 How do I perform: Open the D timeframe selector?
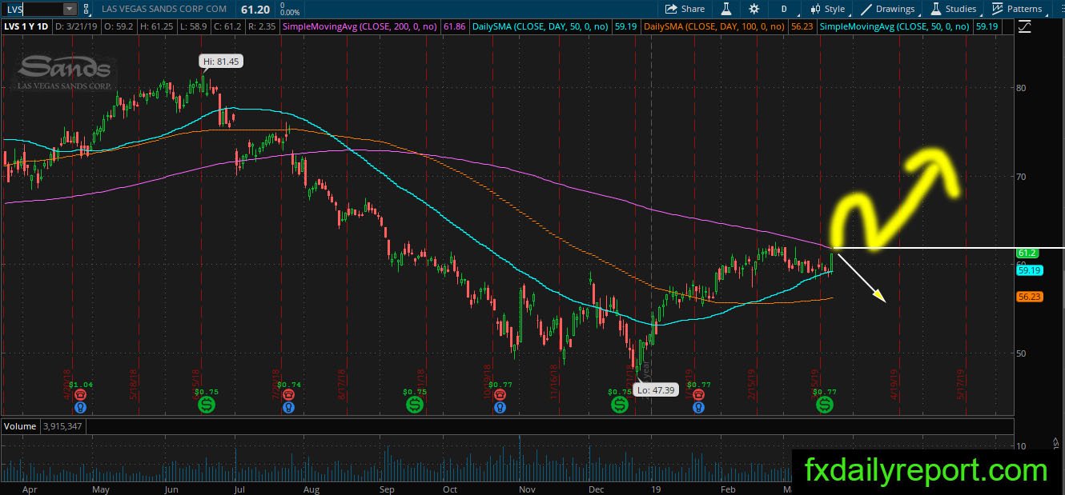pyautogui.click(x=784, y=9)
